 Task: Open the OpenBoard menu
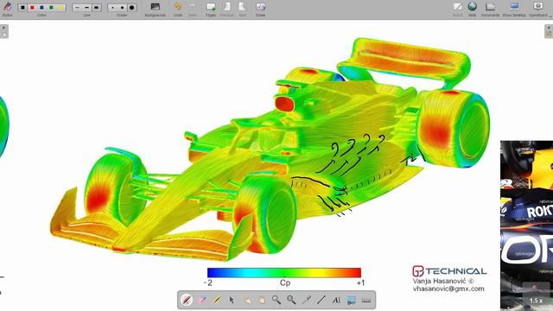(538, 10)
